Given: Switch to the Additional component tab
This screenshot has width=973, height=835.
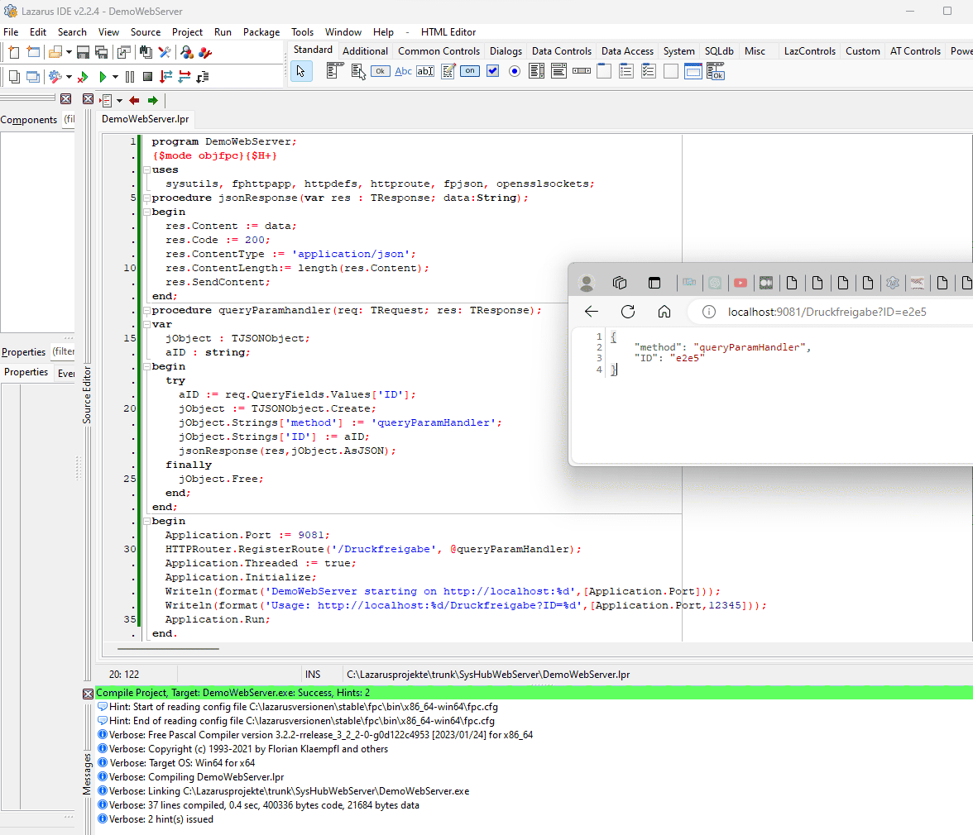Looking at the screenshot, I should [x=365, y=50].
